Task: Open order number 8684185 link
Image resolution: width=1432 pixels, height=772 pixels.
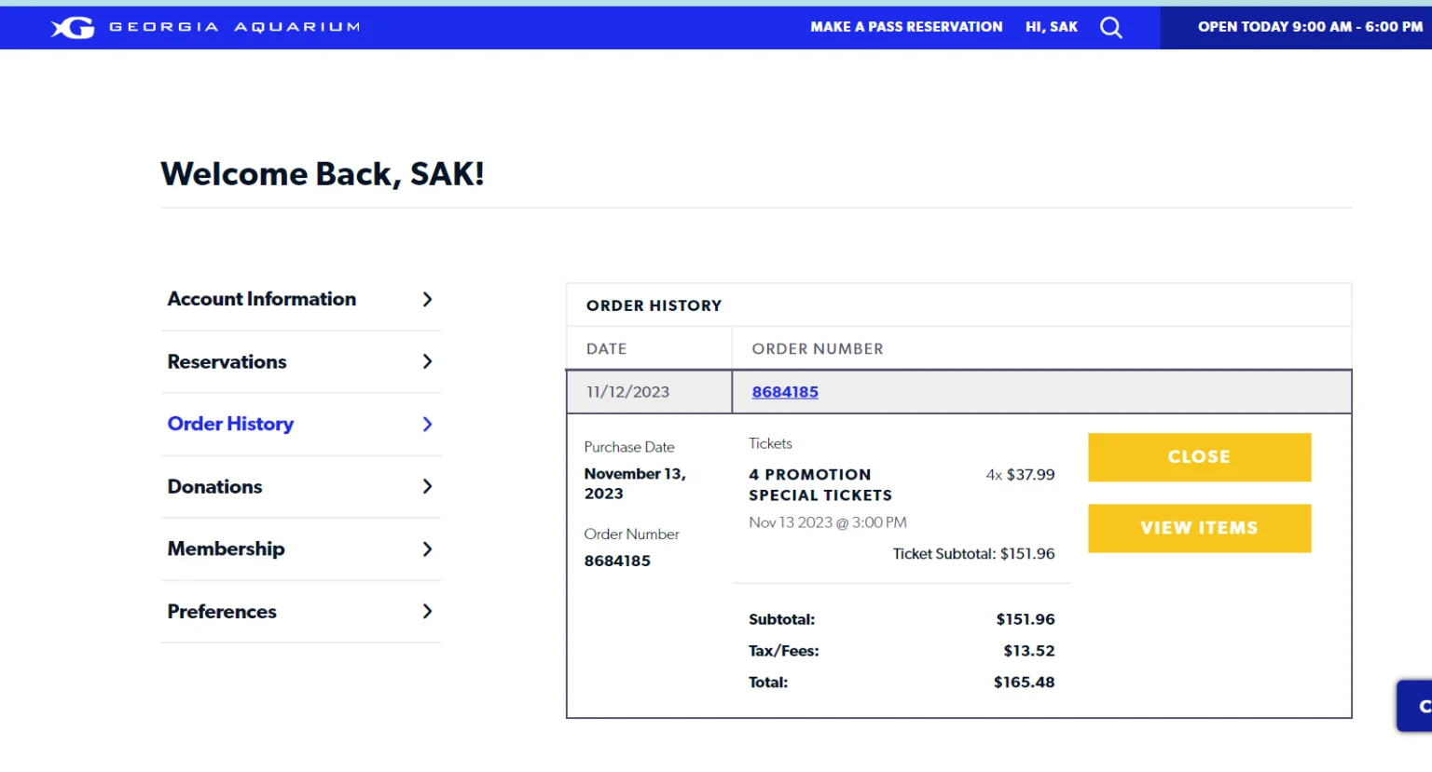Action: [785, 392]
